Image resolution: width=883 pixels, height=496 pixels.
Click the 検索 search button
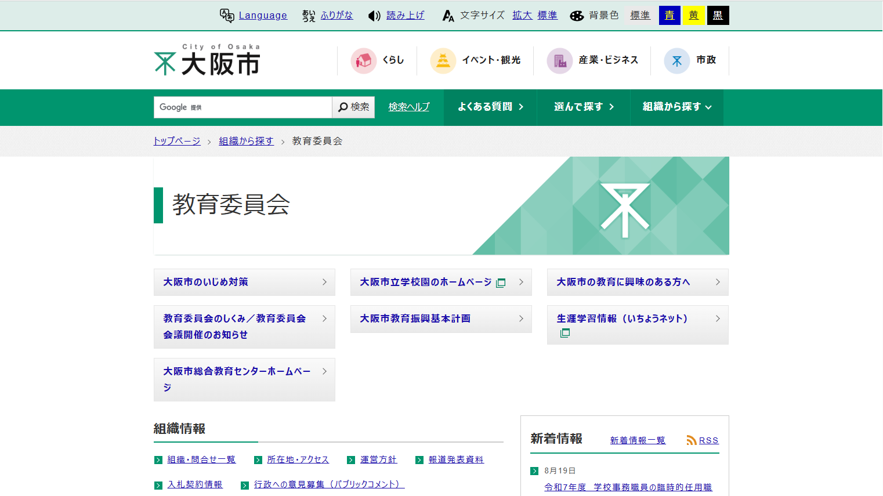(x=353, y=107)
